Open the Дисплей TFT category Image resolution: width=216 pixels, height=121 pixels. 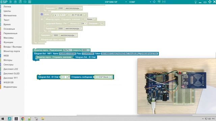tap(10, 78)
